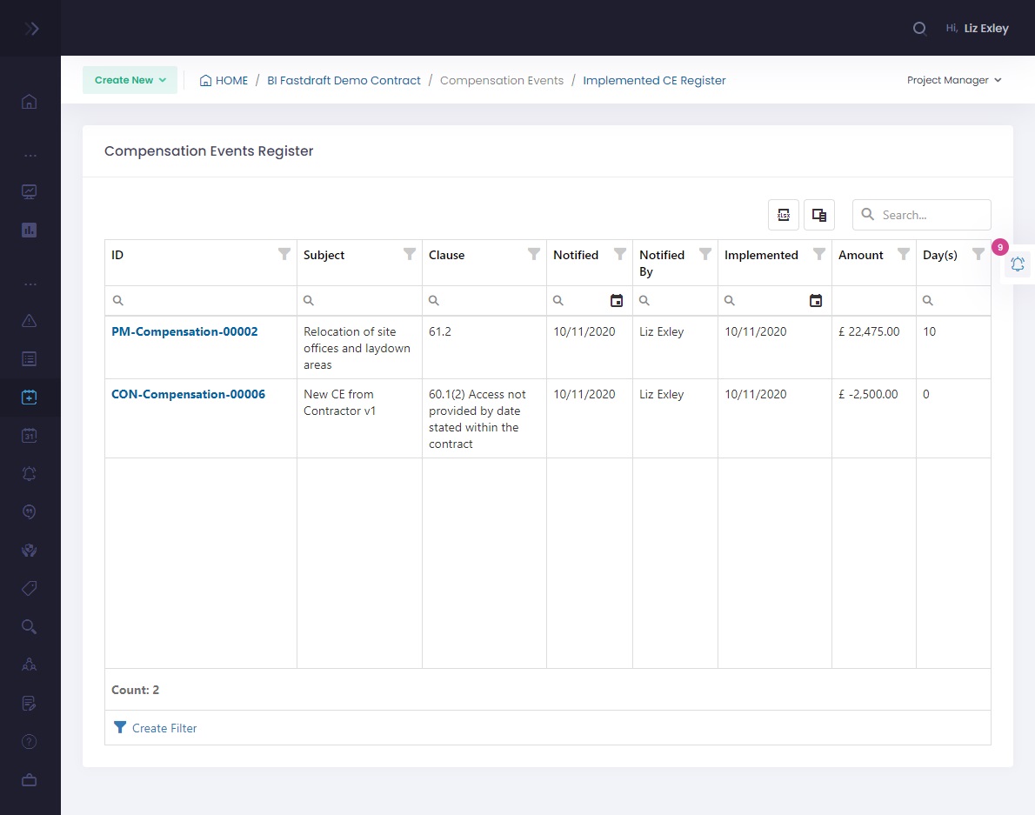This screenshot has width=1035, height=815.
Task: Click the Create Filter link
Action: [x=164, y=728]
